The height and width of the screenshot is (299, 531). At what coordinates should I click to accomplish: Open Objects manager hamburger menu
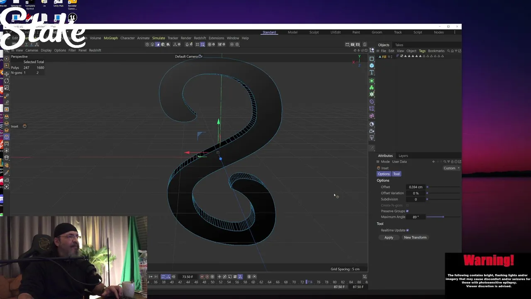coord(378,51)
